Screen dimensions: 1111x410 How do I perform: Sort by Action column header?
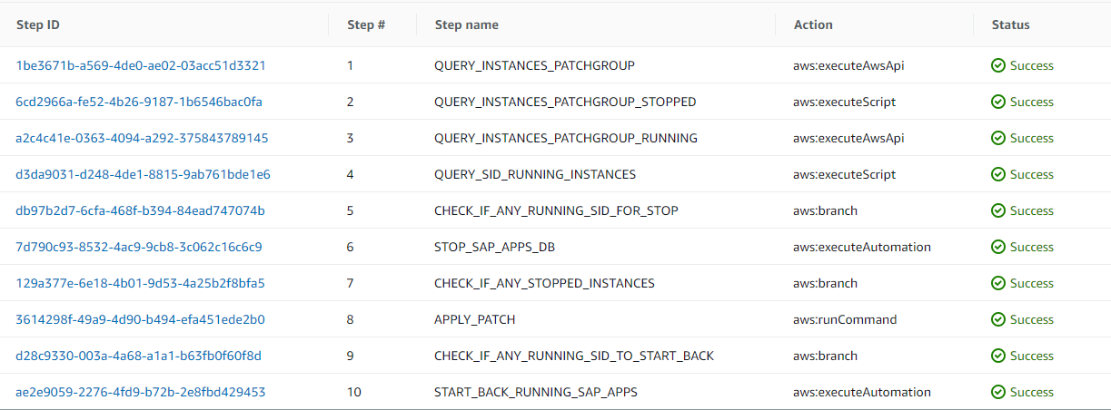pos(813,24)
